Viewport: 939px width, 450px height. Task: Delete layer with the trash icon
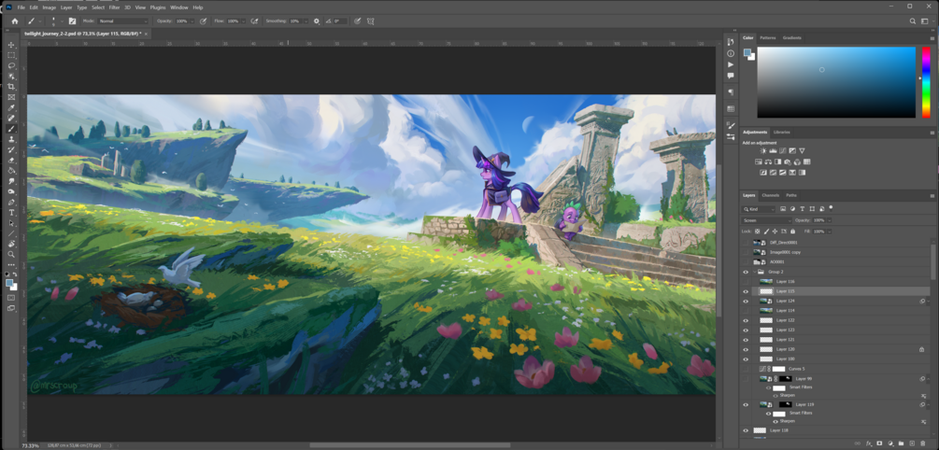click(x=923, y=443)
